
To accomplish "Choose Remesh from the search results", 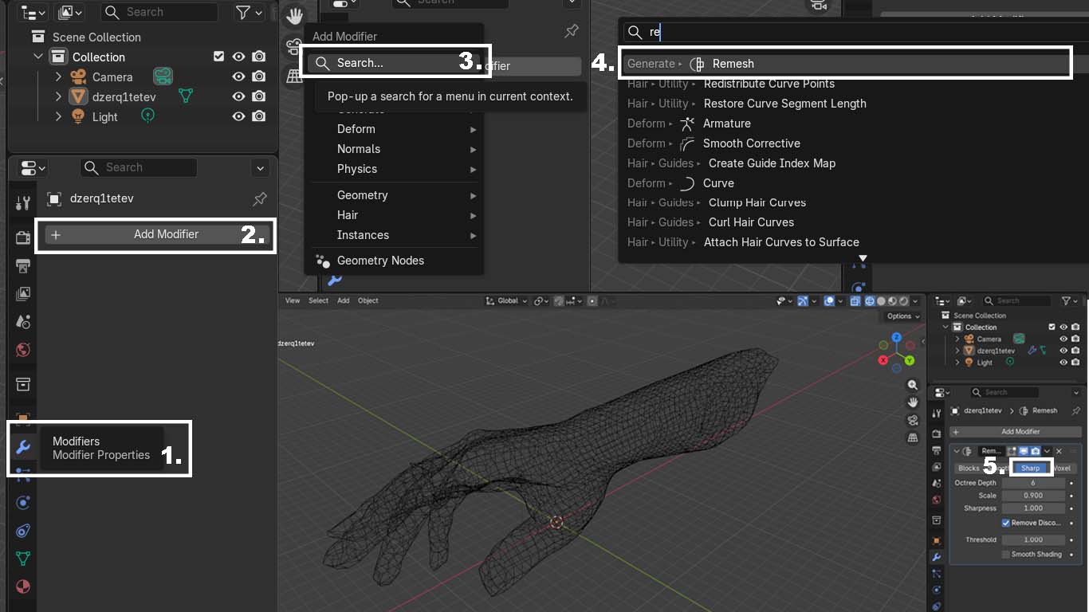I will [733, 64].
